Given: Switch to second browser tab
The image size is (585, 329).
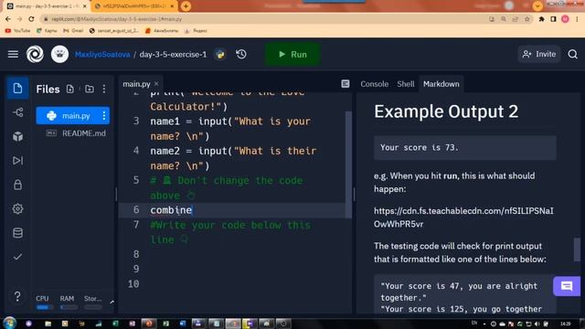Looking at the screenshot, I should pos(133,6).
